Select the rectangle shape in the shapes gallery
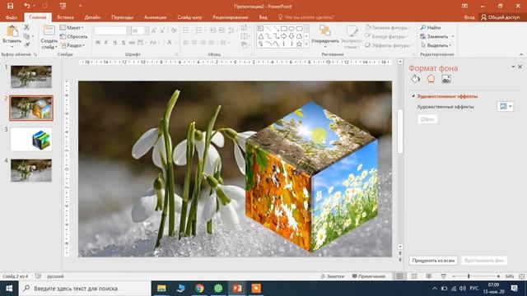Viewport: 527px width, 296px height. (283, 29)
